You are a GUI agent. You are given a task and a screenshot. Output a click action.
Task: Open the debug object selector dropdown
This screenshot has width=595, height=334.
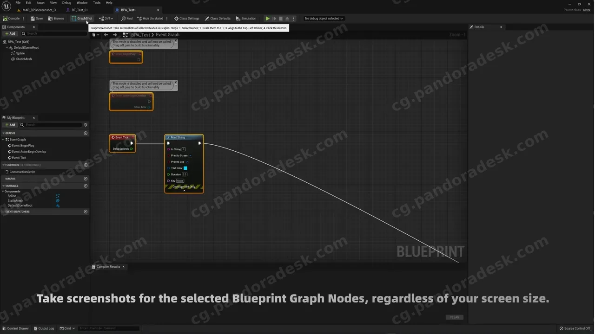(324, 19)
